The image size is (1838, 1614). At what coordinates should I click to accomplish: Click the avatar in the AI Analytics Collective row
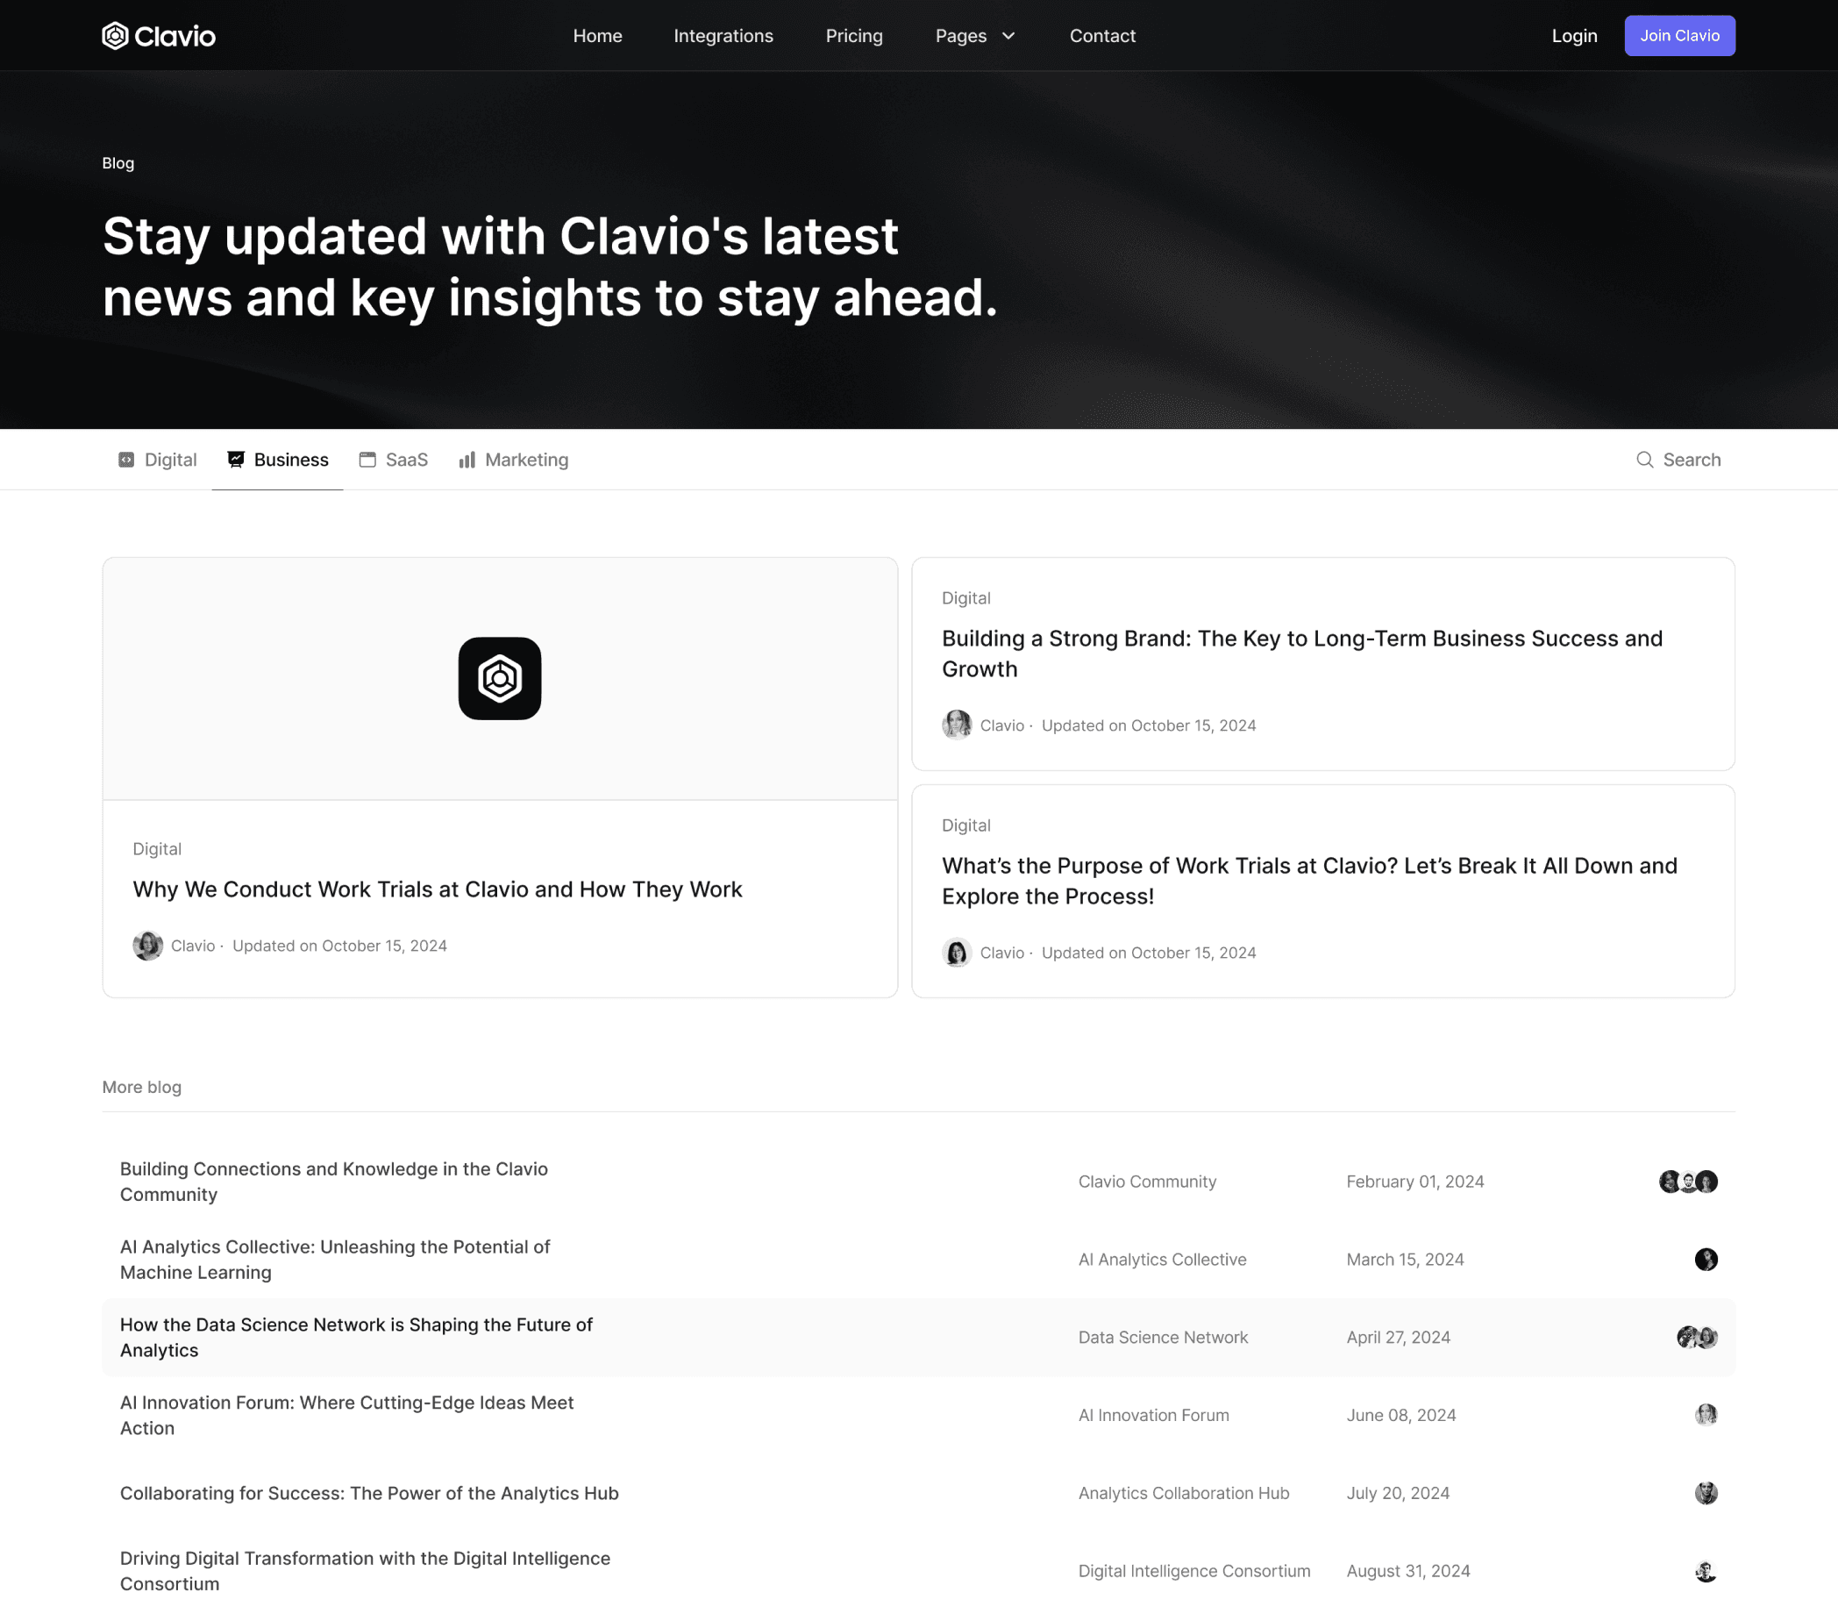tap(1706, 1260)
